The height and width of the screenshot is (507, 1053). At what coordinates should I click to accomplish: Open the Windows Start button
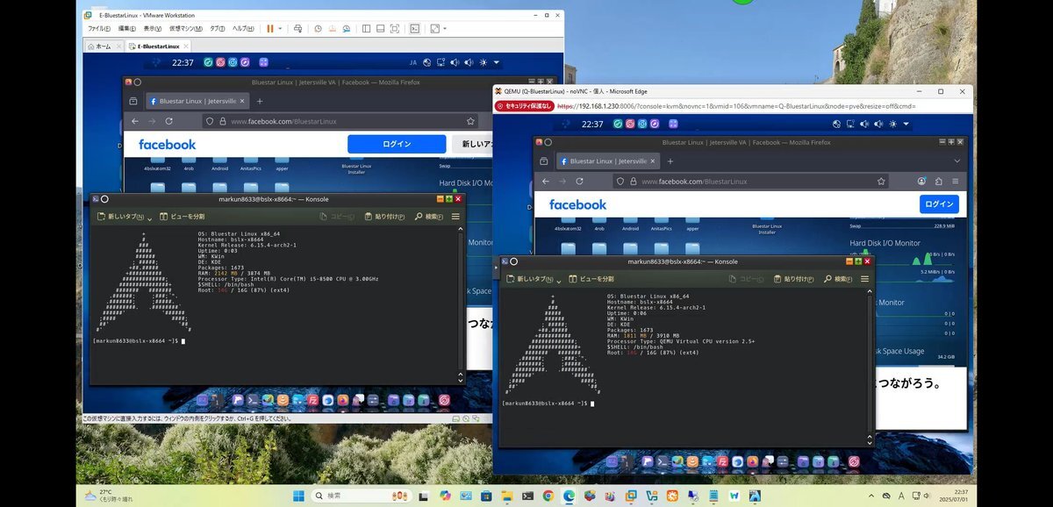click(x=298, y=496)
